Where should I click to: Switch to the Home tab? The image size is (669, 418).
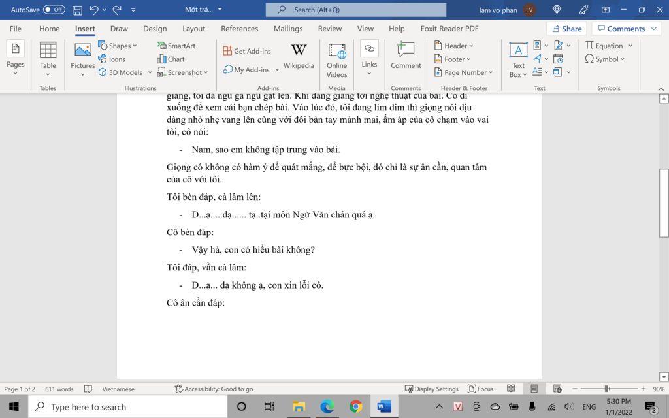click(50, 29)
